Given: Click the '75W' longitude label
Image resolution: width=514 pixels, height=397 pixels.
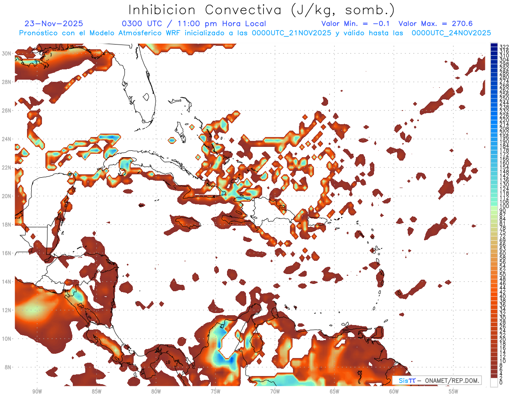Looking at the screenshot, I should tap(215, 391).
